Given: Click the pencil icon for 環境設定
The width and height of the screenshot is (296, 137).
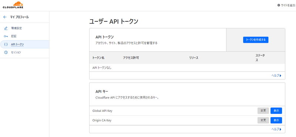Looking at the screenshot, I should pos(6,28).
